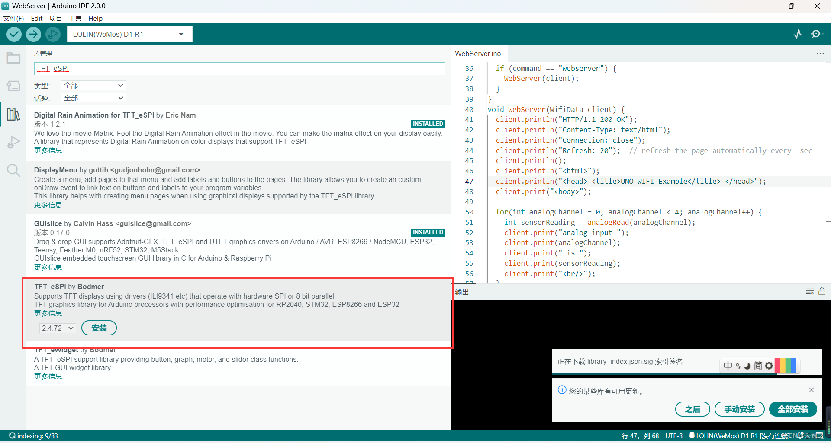Click the INSTALLED badge for GUIslice
Viewport: 831px width, 443px height.
click(x=428, y=232)
